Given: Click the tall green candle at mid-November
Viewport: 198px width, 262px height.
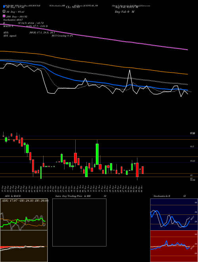Looking at the screenshot, I should click(97, 154).
